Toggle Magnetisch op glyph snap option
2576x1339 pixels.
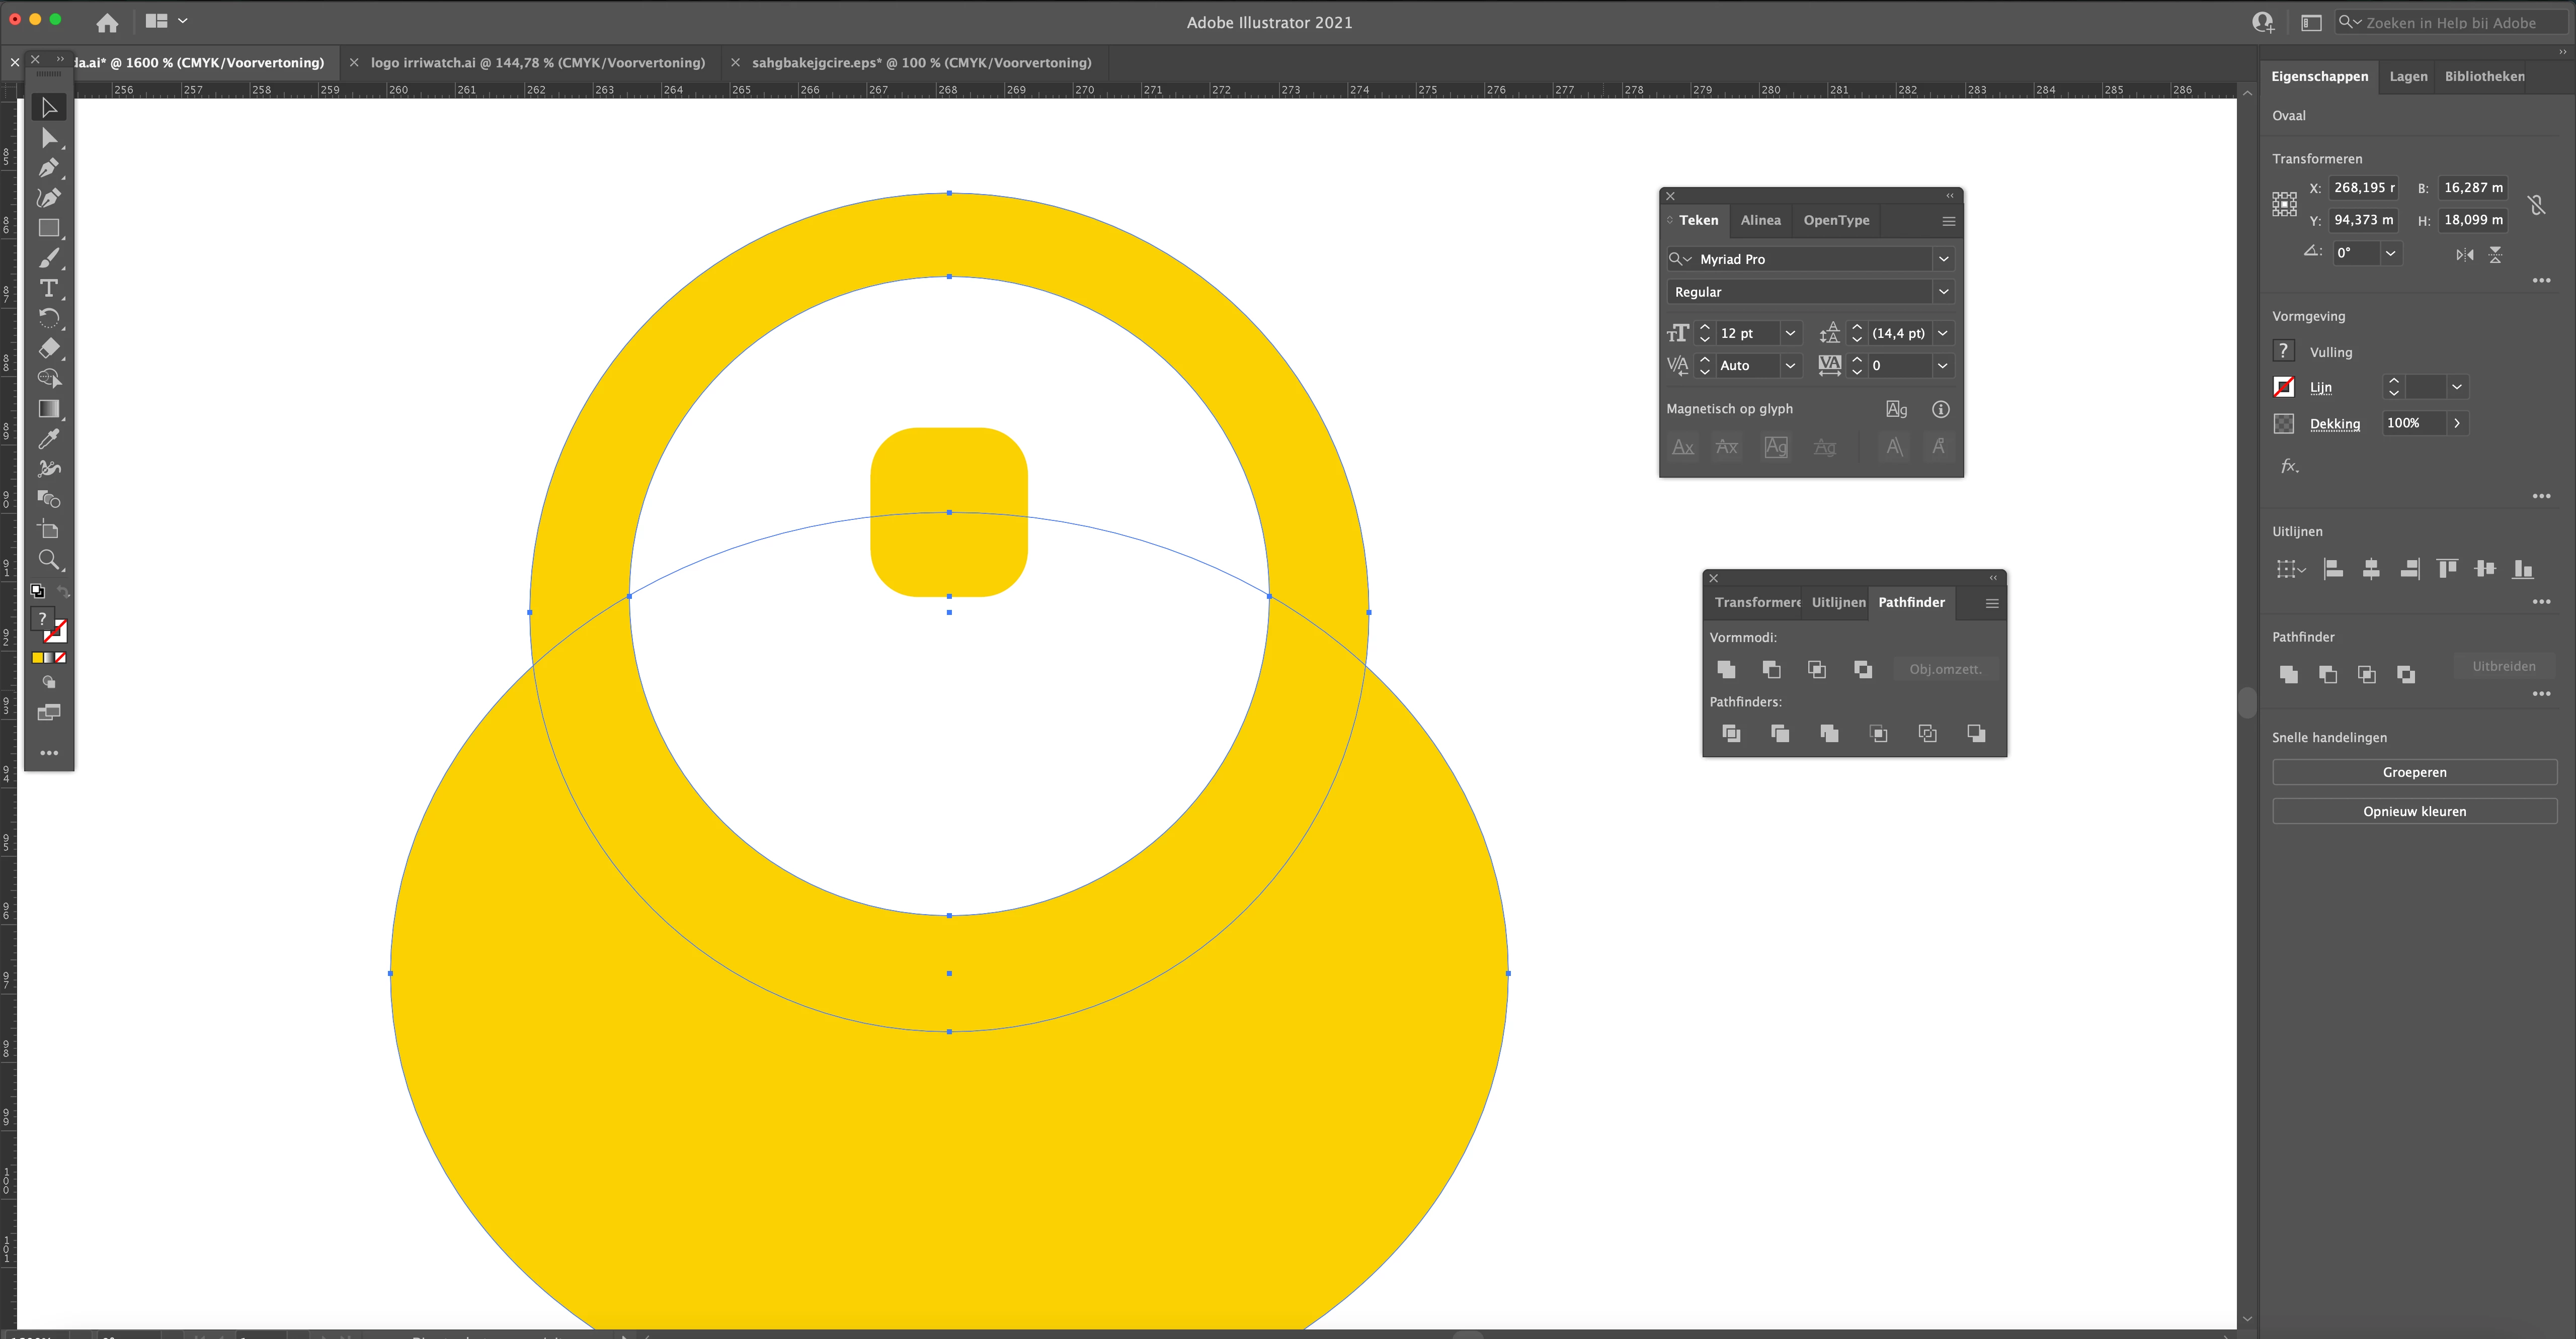pos(1896,409)
